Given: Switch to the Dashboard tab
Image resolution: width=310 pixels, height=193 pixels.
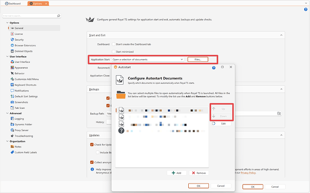Looking at the screenshot, I should click(x=13, y=3).
